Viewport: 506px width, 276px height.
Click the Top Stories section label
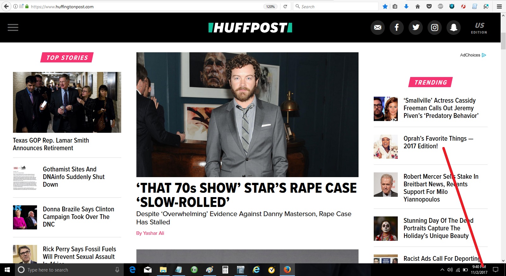click(x=67, y=58)
